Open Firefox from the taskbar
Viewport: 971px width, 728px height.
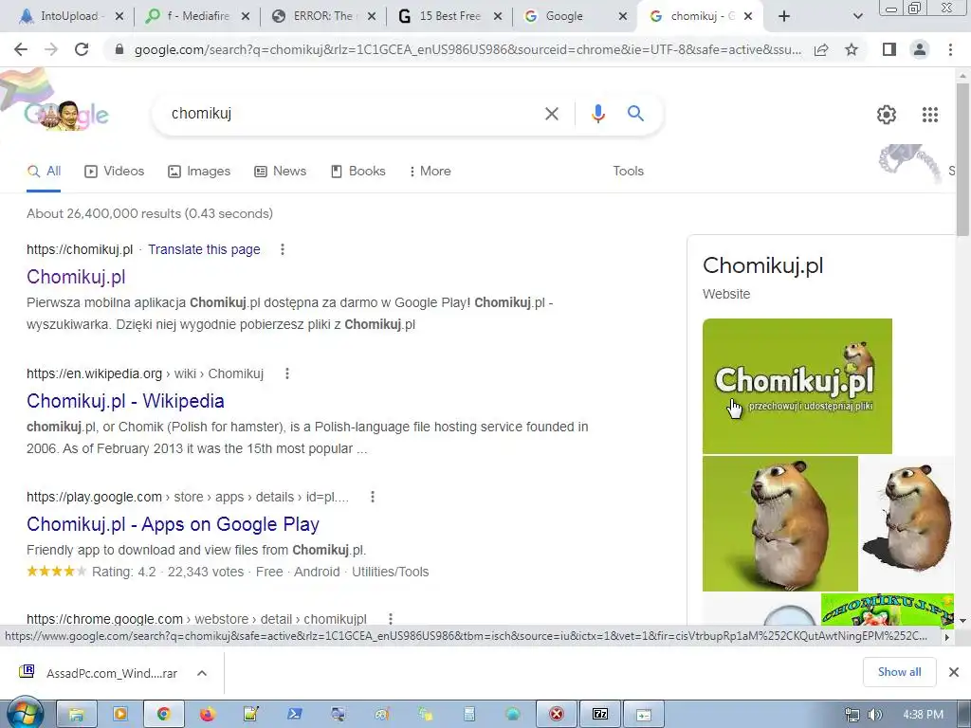pyautogui.click(x=207, y=714)
